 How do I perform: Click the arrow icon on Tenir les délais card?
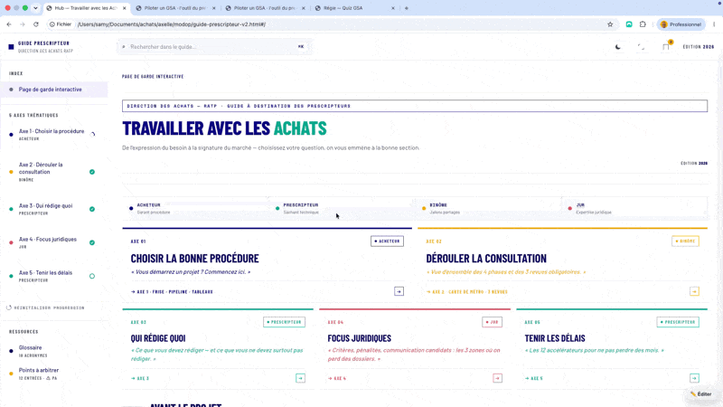tap(694, 378)
